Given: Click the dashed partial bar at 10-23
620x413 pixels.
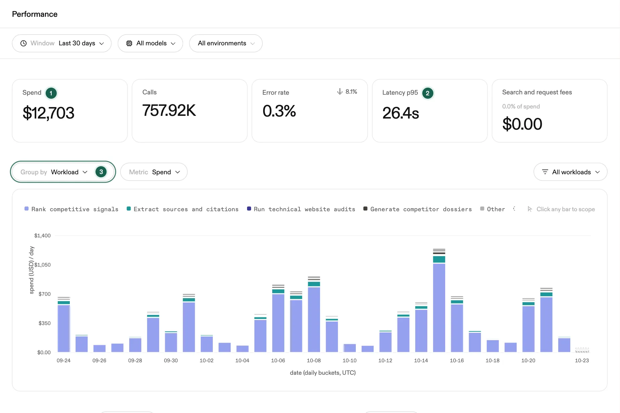Looking at the screenshot, I should tap(582, 350).
